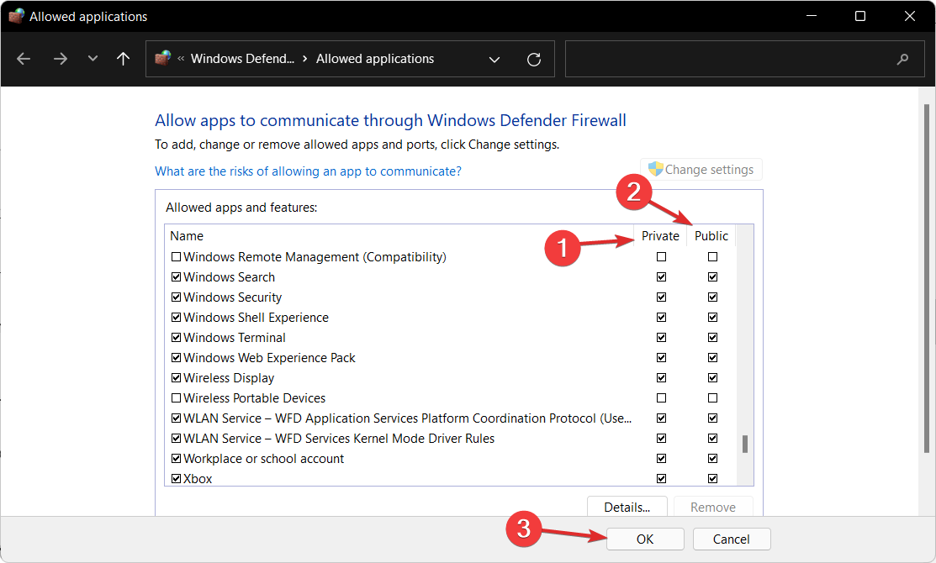The image size is (936, 563).
Task: Click the Public column header
Action: [x=711, y=235]
